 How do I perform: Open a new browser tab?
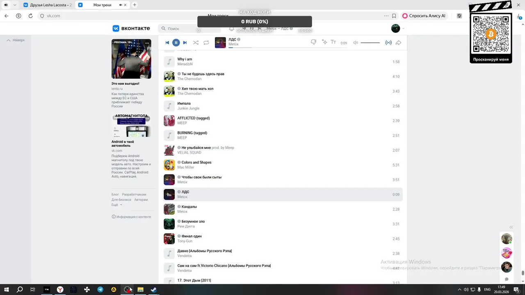(135, 5)
